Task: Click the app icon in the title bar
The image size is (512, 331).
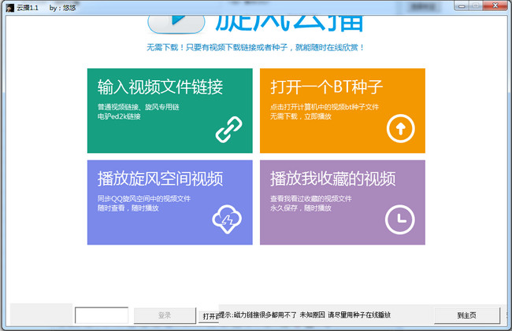Action: click(10, 8)
